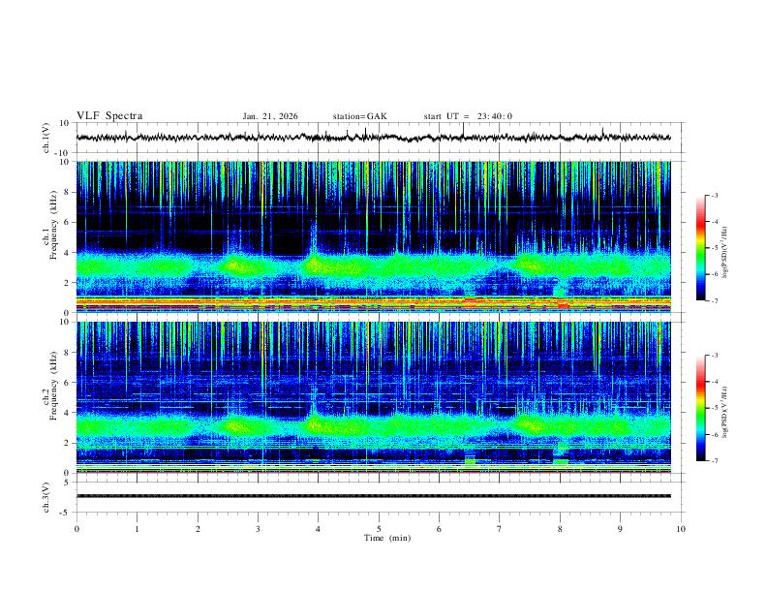Click the ch.3 voltage waveform trace
Image resolution: width=767 pixels, height=593 pixels.
tap(374, 496)
